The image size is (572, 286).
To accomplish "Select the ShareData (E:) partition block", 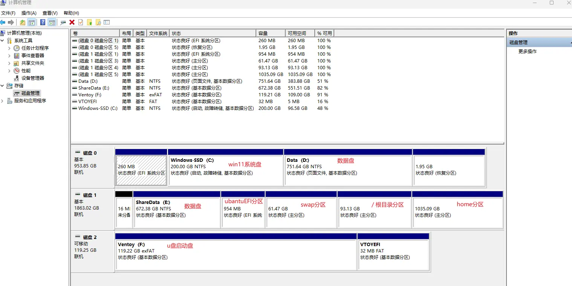I will (x=177, y=209).
